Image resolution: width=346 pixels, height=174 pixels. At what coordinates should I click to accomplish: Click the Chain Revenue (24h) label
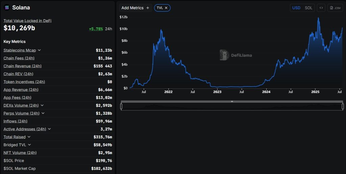click(x=23, y=66)
